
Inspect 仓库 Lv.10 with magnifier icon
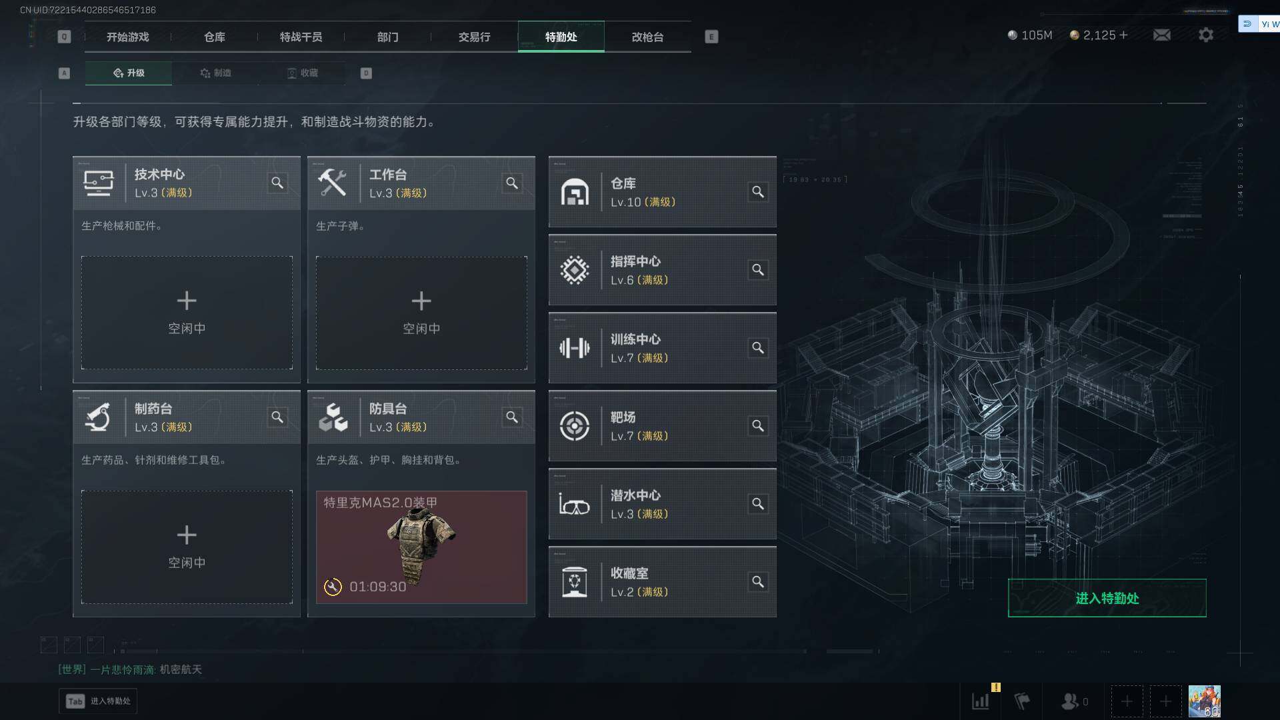pyautogui.click(x=758, y=192)
